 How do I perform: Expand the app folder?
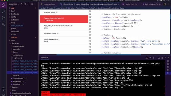(x=13, y=8)
